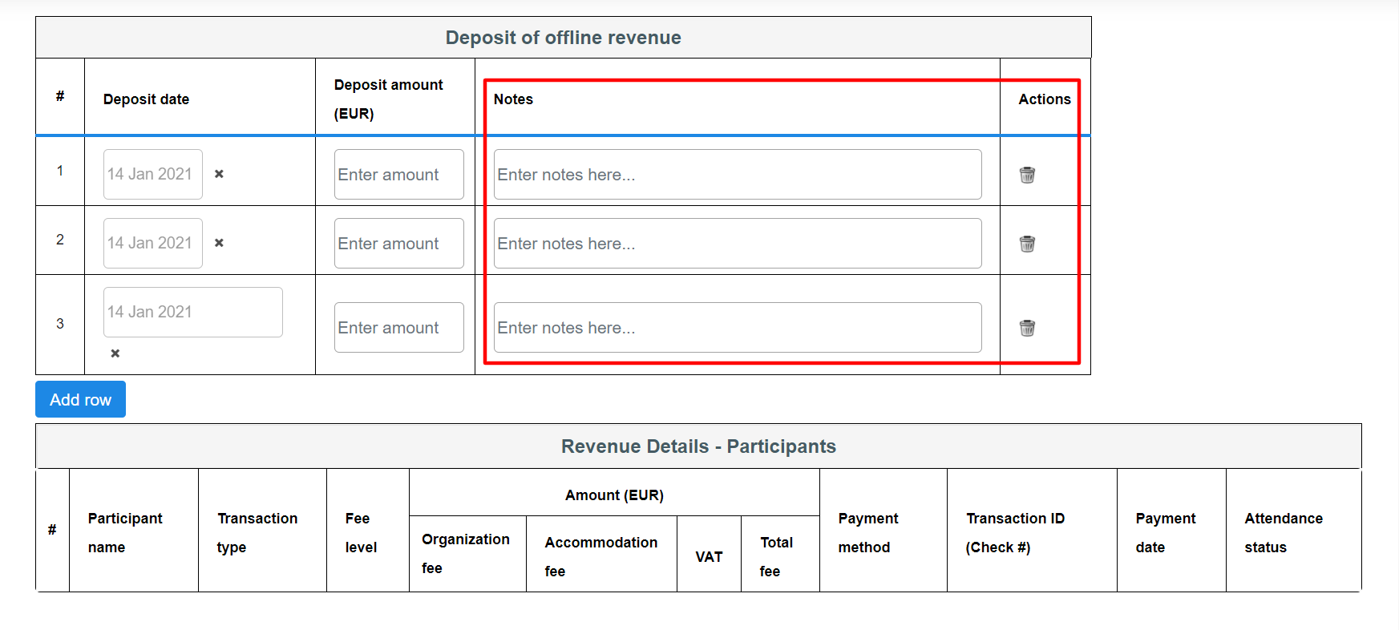Click the 'Transaction type' column header
The height and width of the screenshot is (630, 1399).
[257, 533]
